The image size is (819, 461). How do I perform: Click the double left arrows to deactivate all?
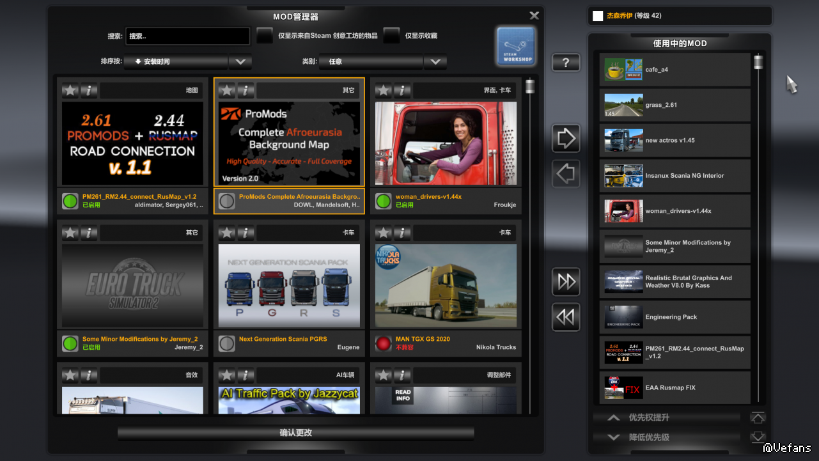tap(566, 317)
